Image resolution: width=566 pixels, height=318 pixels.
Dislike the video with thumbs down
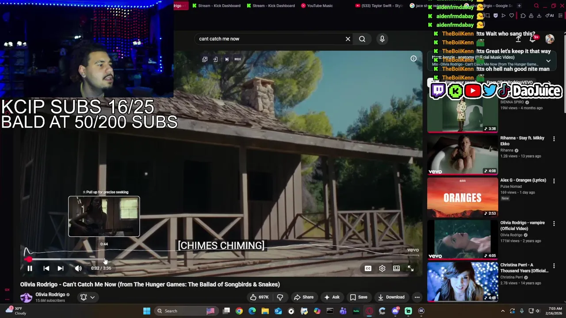[x=280, y=297]
